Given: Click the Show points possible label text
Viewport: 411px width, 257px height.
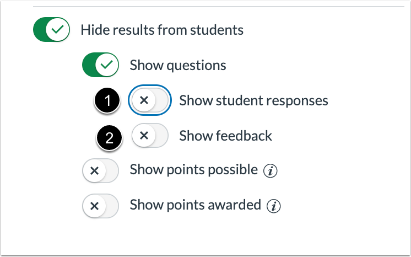Looking at the screenshot, I should click(194, 169).
